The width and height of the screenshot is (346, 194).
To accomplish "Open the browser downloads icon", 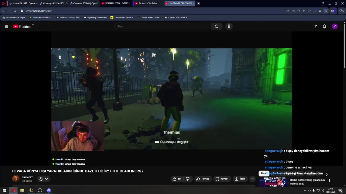I will 315,11.
